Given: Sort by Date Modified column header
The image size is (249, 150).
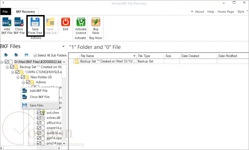Looking at the screenshot, I should 233,56.
